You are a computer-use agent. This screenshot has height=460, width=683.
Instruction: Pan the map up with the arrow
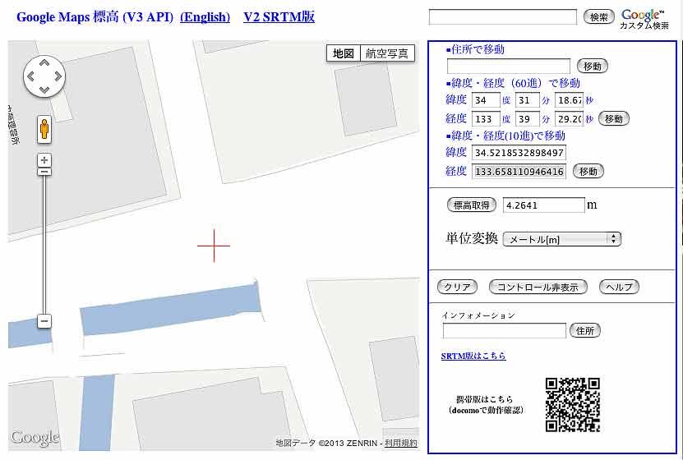pyautogui.click(x=44, y=63)
